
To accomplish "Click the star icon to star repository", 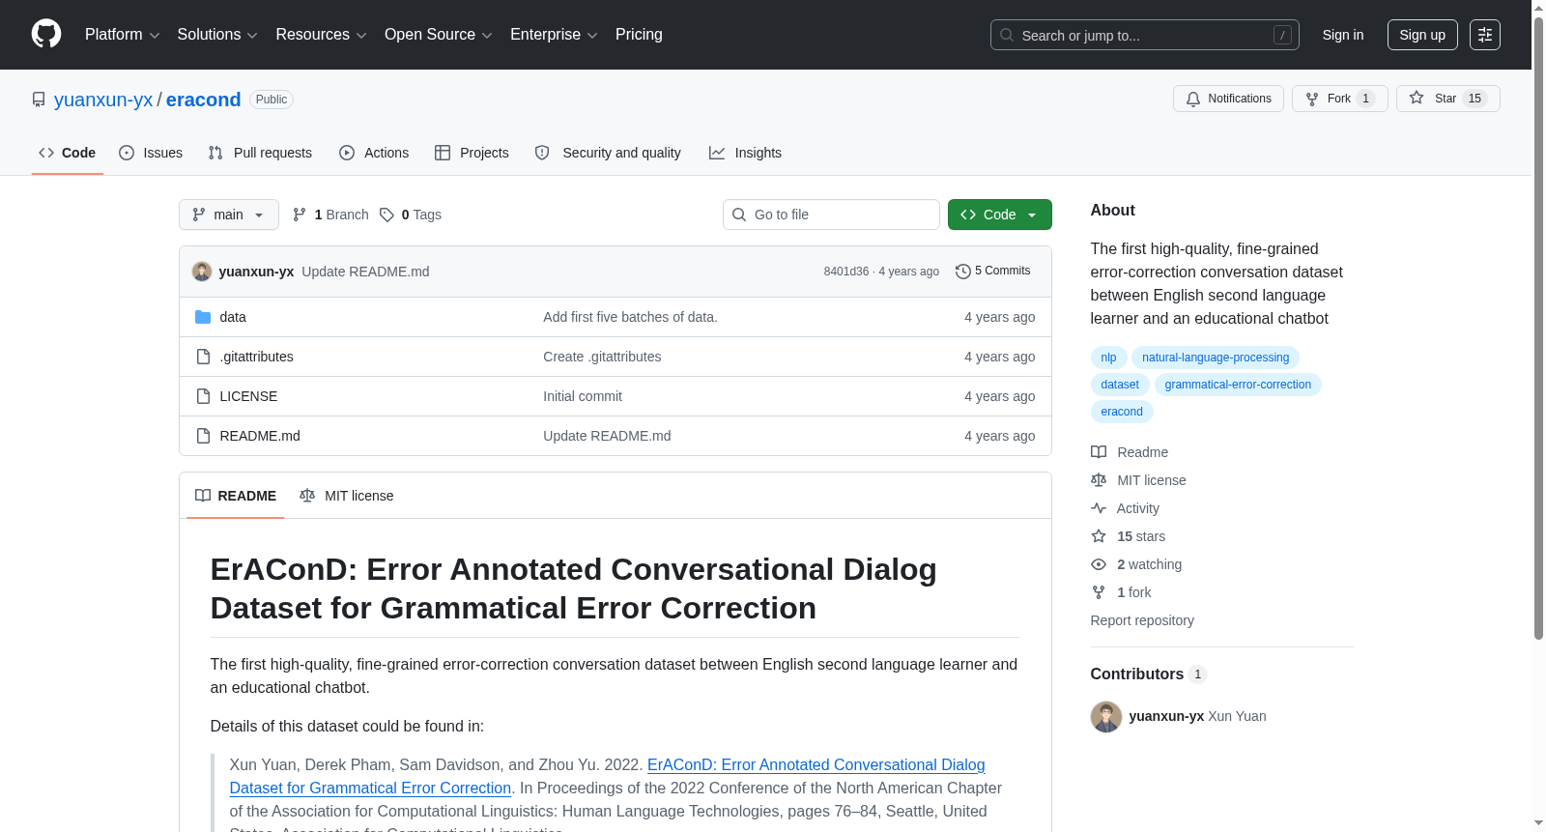I will (1417, 98).
